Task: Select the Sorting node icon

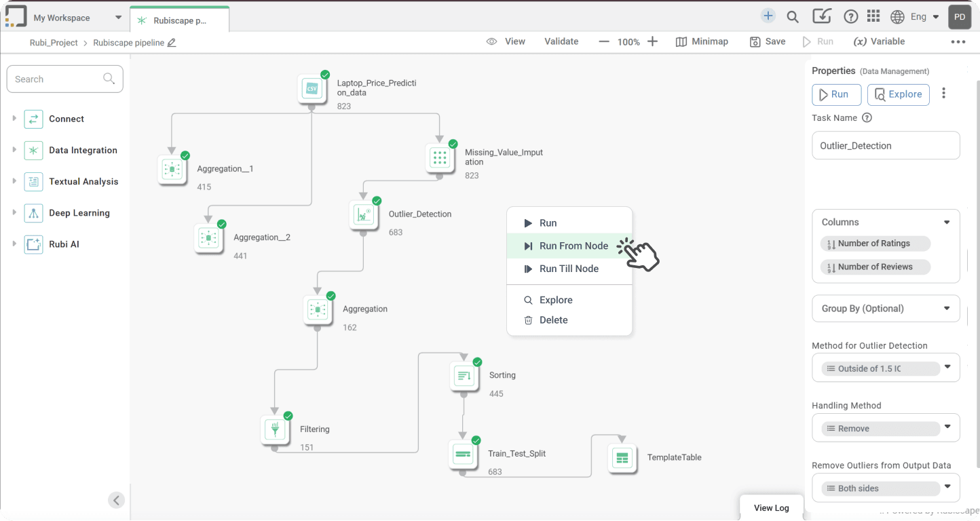Action: 464,376
